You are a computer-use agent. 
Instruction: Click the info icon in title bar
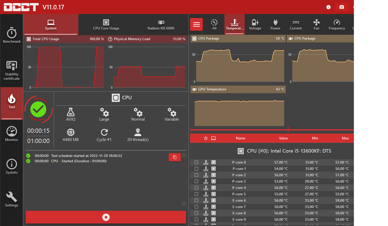(328, 7)
